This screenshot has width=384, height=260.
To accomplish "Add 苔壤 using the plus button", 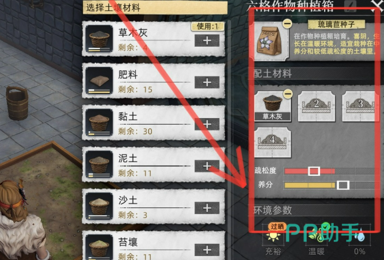I will 207,250.
